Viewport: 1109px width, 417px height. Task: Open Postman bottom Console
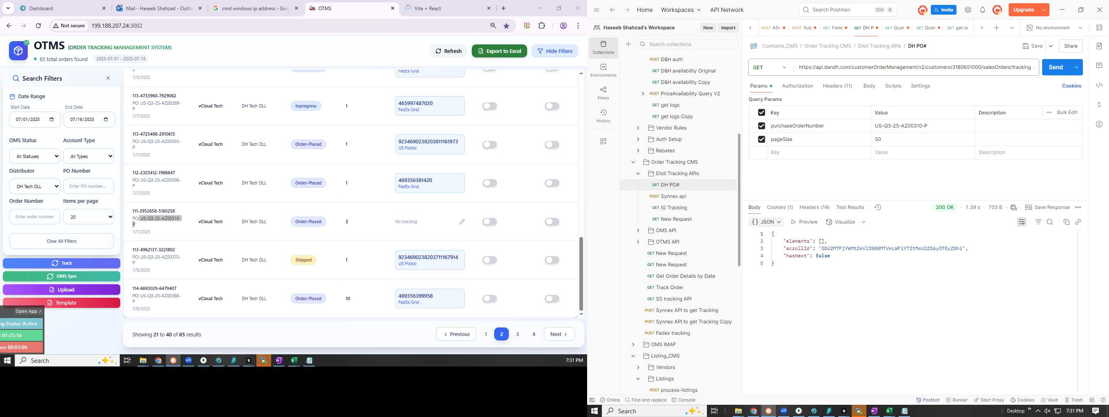(x=683, y=400)
